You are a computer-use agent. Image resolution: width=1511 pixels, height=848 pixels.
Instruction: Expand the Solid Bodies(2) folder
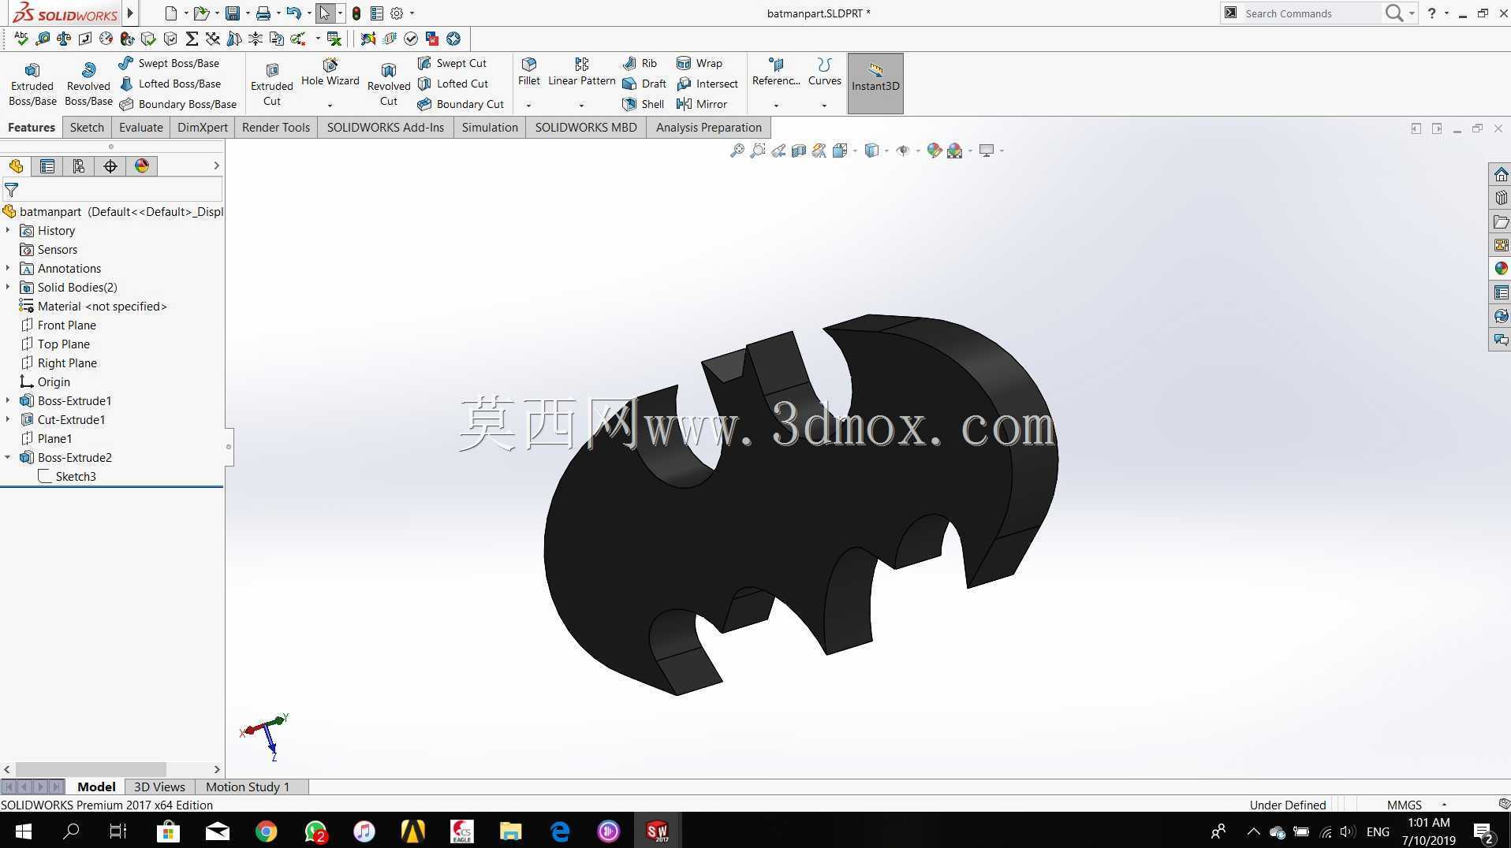(x=8, y=287)
